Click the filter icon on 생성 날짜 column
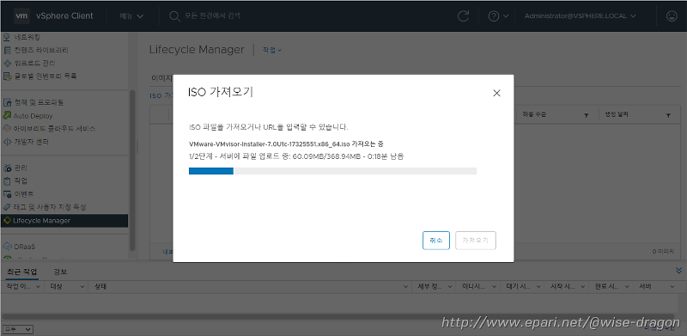 [x=668, y=115]
